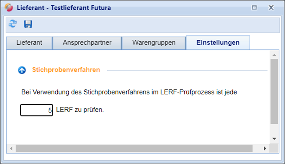Click the application logo in the title bar
Viewport: 285px width, 164px height.
coord(8,7)
